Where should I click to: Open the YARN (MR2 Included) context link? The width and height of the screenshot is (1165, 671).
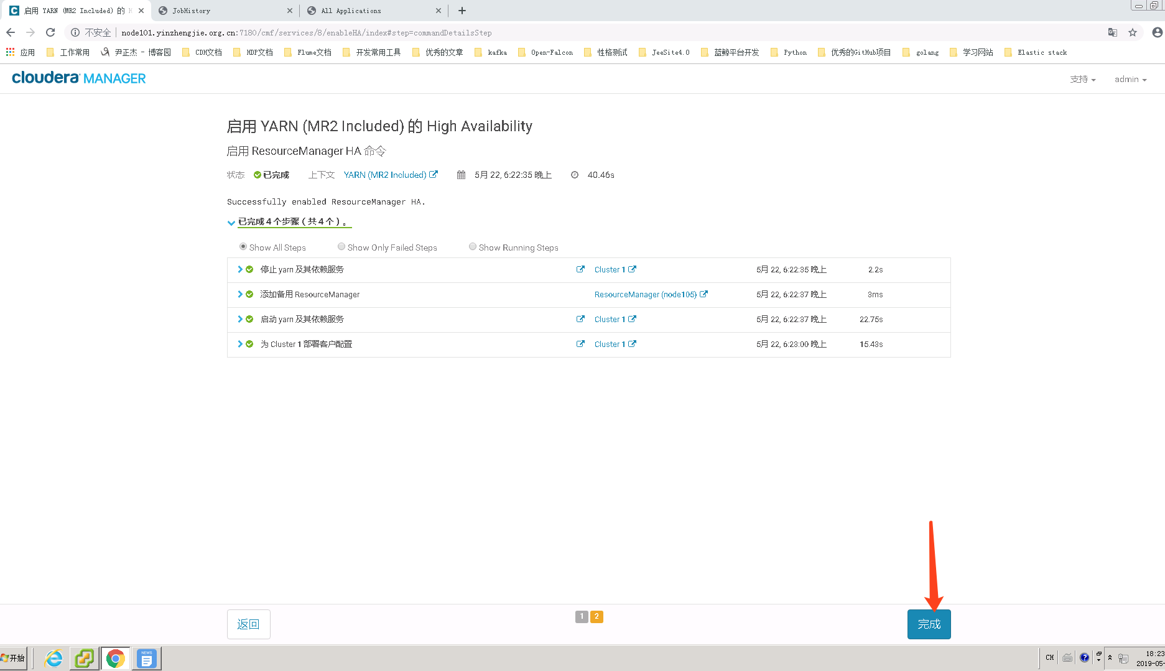click(385, 175)
